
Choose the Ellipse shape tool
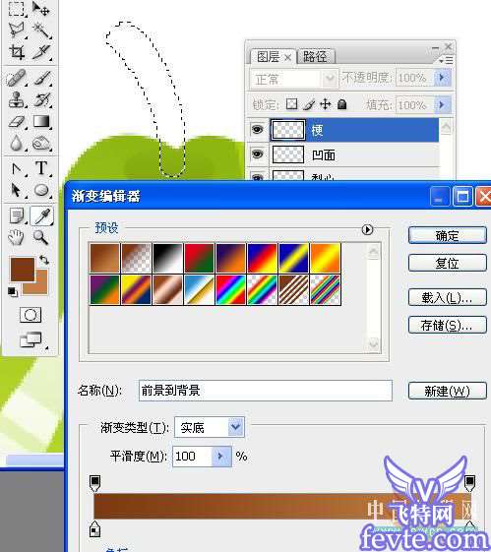click(41, 190)
